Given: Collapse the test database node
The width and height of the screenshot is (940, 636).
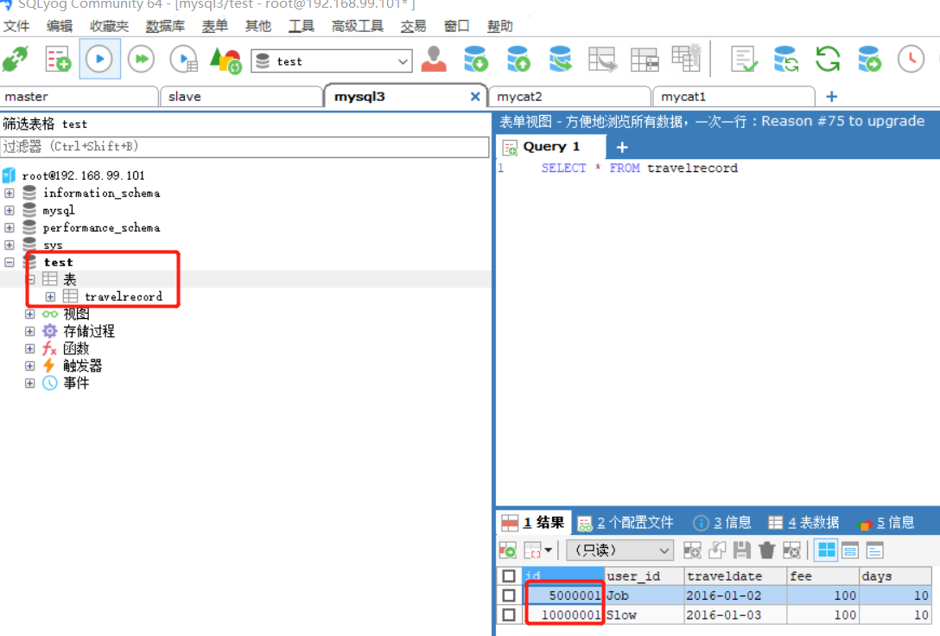Looking at the screenshot, I should (9, 262).
